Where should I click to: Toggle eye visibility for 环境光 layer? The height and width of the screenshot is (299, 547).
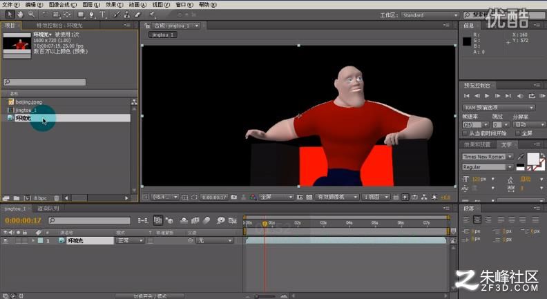point(6,241)
